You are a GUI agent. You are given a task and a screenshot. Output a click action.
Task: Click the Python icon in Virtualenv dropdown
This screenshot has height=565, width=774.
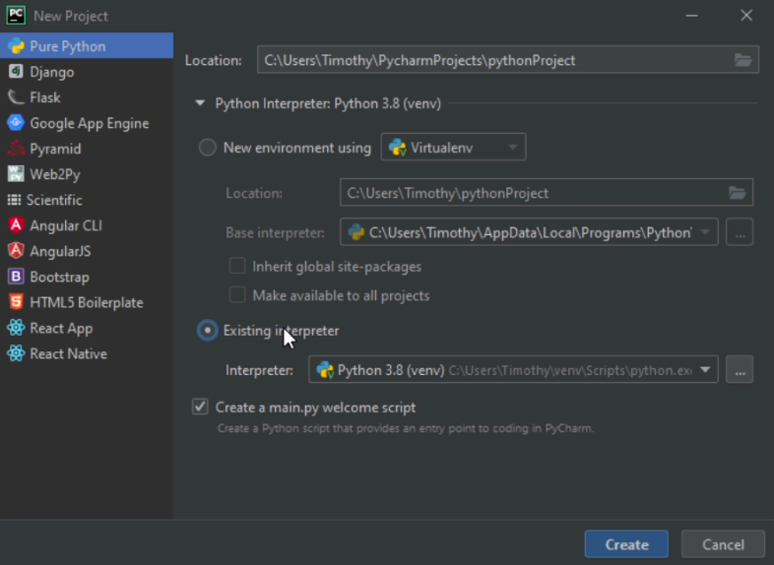(x=398, y=148)
